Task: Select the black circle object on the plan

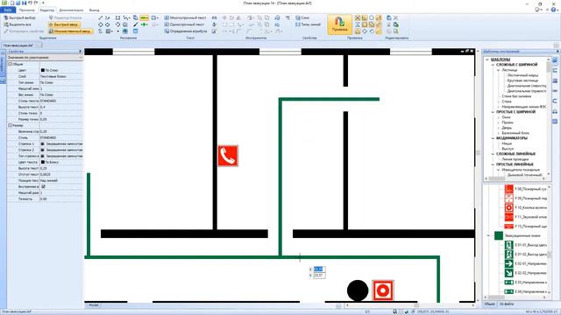Action: coord(358,290)
